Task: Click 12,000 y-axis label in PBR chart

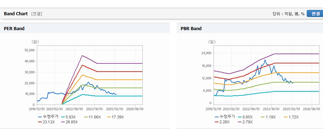Action: [x=206, y=78]
